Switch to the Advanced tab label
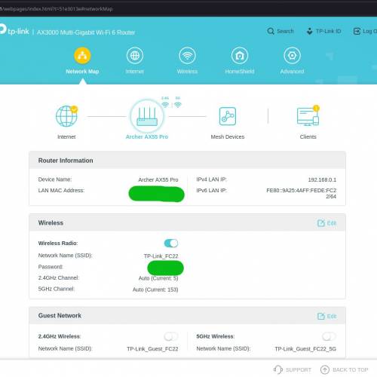 [292, 72]
